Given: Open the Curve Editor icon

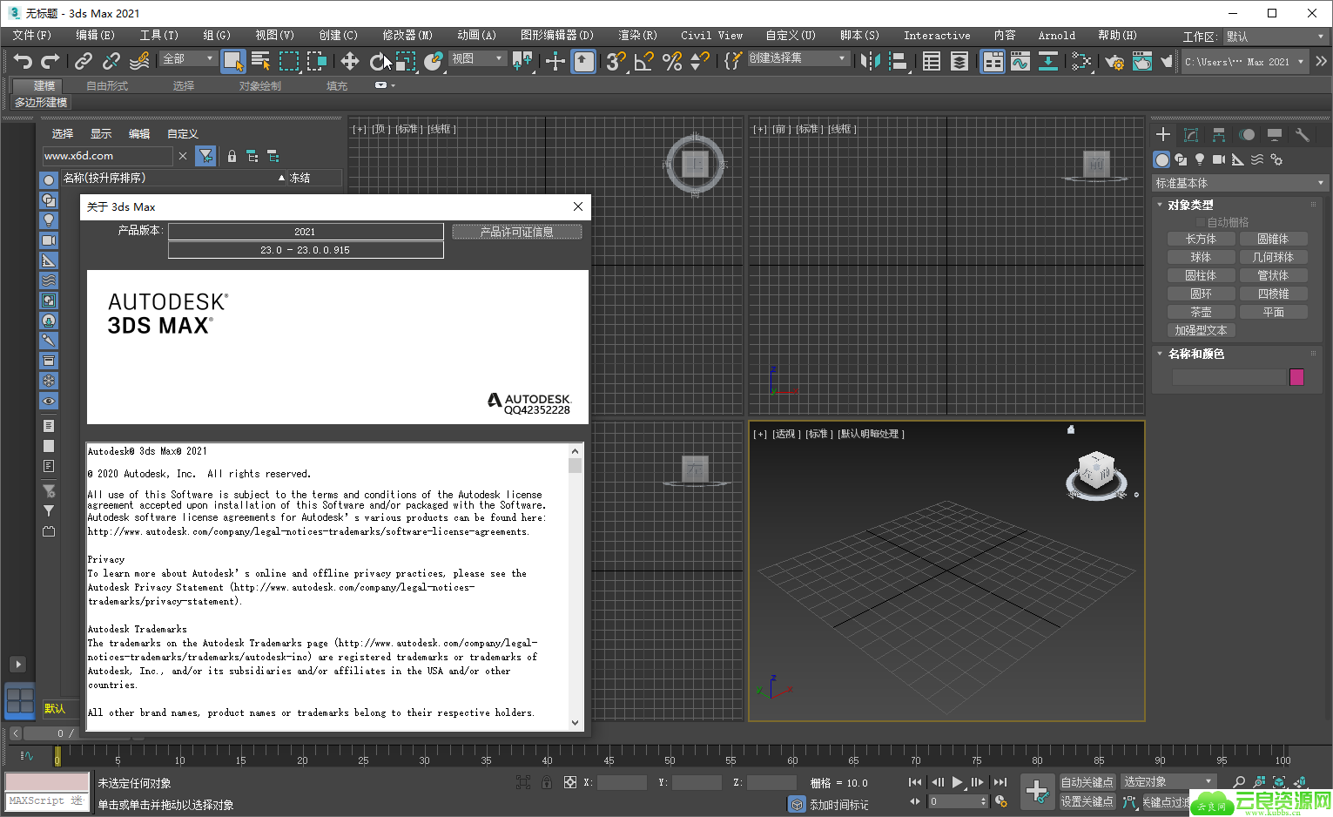Looking at the screenshot, I should (1020, 61).
